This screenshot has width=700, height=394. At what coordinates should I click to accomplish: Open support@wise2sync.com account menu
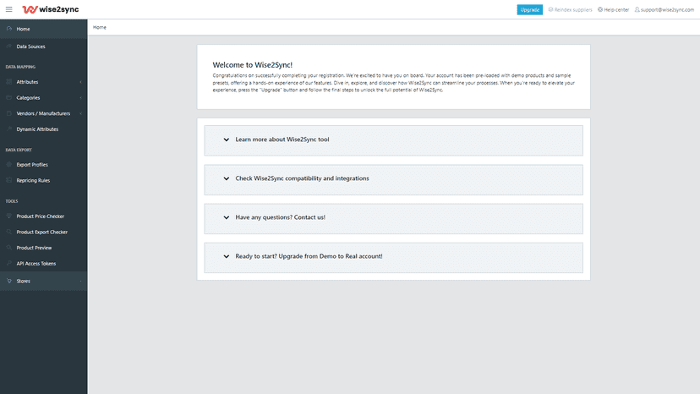pos(664,9)
